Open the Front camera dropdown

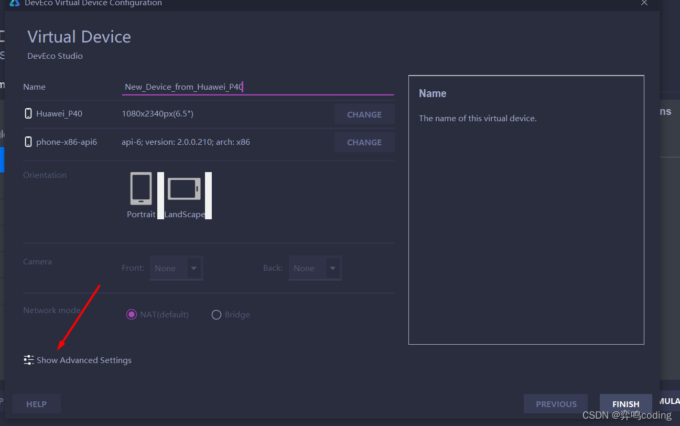(177, 268)
